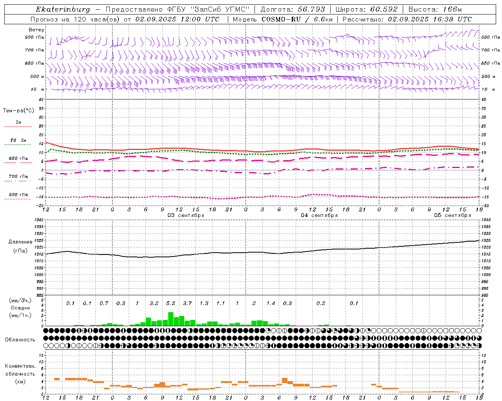The height and width of the screenshot is (401, 502).
Task: Click the '0.7' three-hour precipitation value
Action: (x=104, y=303)
